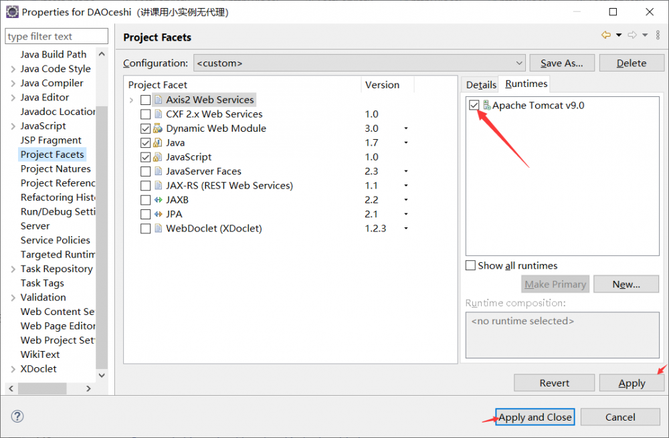Enable the JavaServer Faces checkbox

[x=145, y=171]
